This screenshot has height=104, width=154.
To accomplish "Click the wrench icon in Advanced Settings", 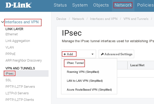I will click(x=102, y=54).
